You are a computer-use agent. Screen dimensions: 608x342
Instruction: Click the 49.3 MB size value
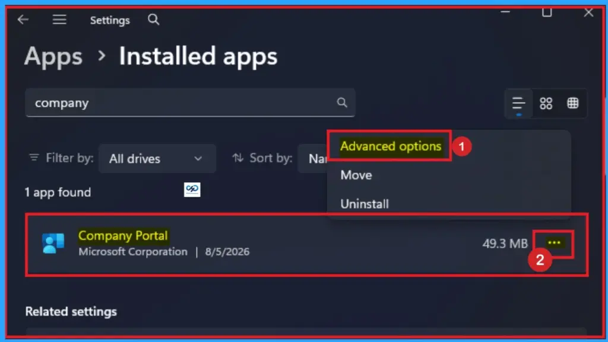[x=505, y=244]
